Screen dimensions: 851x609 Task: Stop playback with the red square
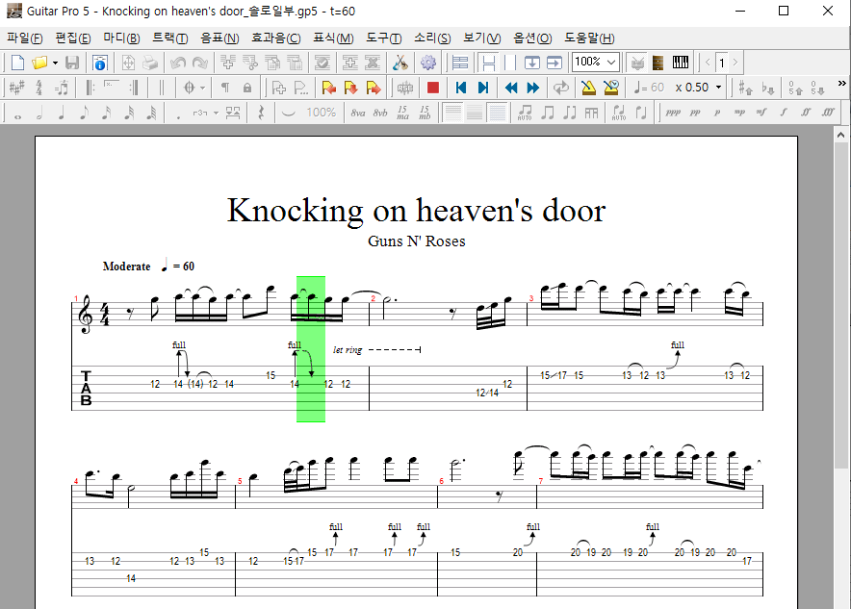coord(432,88)
